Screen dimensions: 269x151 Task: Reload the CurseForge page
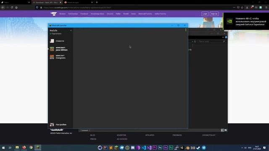coord(12,8)
